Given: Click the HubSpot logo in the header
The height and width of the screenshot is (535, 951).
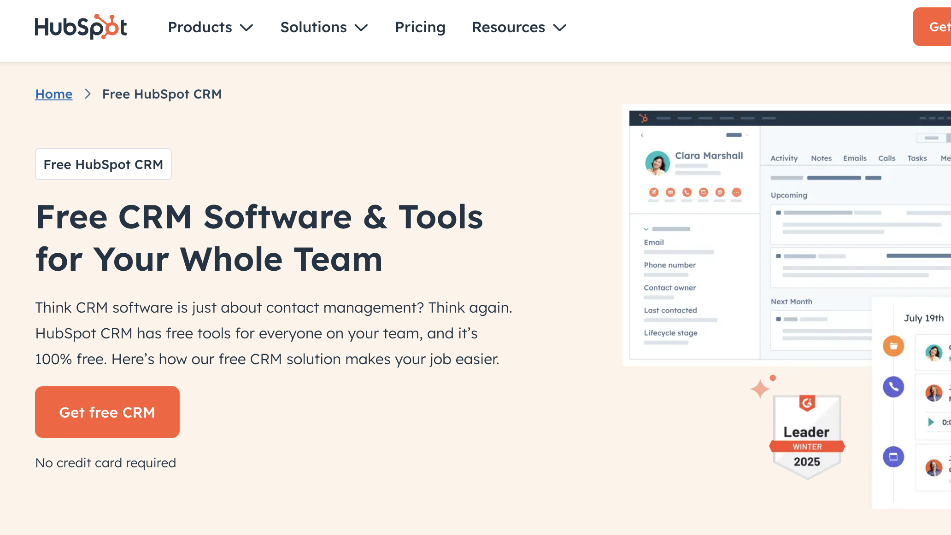Looking at the screenshot, I should coord(81,27).
